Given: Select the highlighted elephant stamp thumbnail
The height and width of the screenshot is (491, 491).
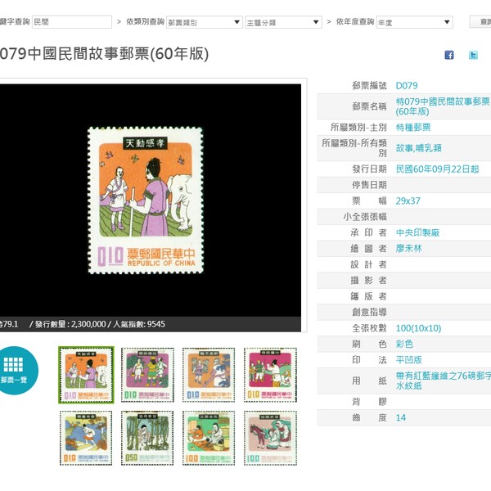Looking at the screenshot, I should (86, 375).
